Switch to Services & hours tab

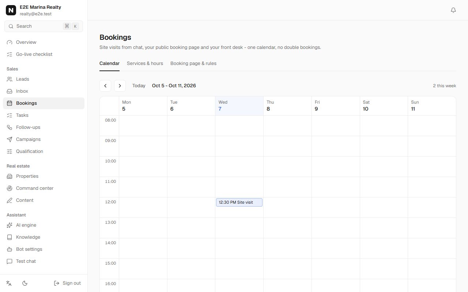[x=145, y=64]
